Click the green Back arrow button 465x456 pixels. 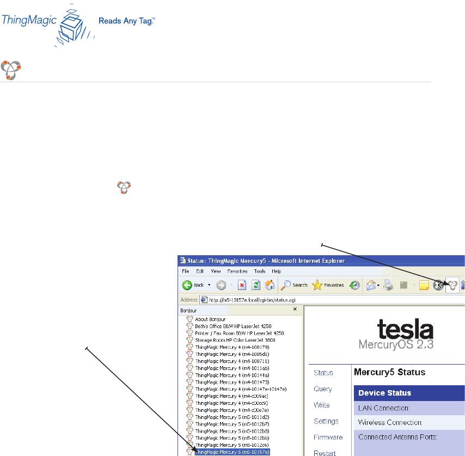(187, 285)
